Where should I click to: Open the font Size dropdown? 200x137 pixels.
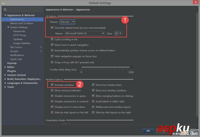click(x=118, y=33)
